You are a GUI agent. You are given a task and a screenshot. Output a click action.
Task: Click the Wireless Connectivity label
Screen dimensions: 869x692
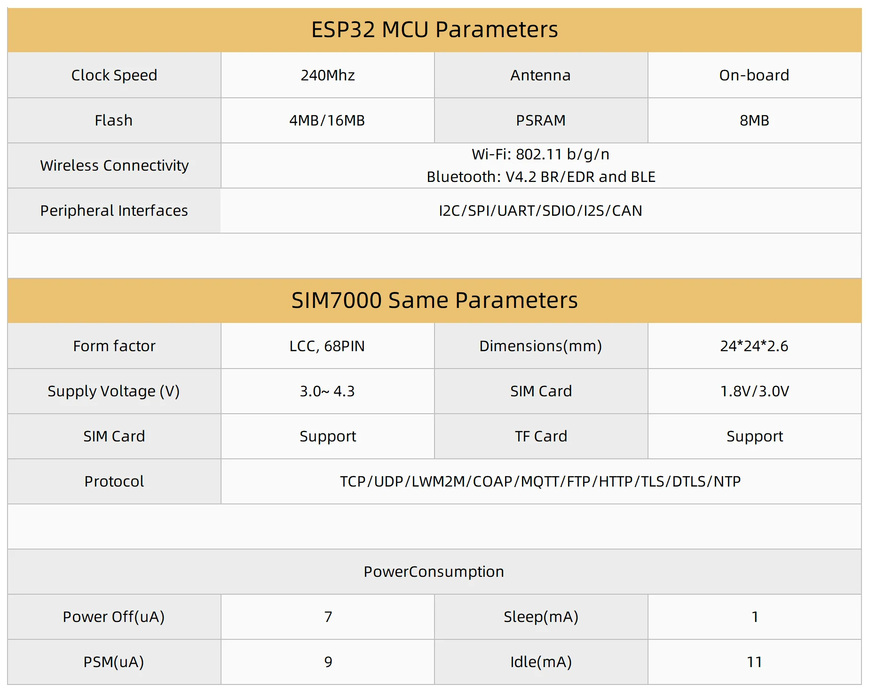coord(114,165)
